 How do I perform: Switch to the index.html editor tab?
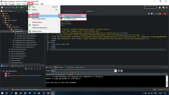(89, 11)
